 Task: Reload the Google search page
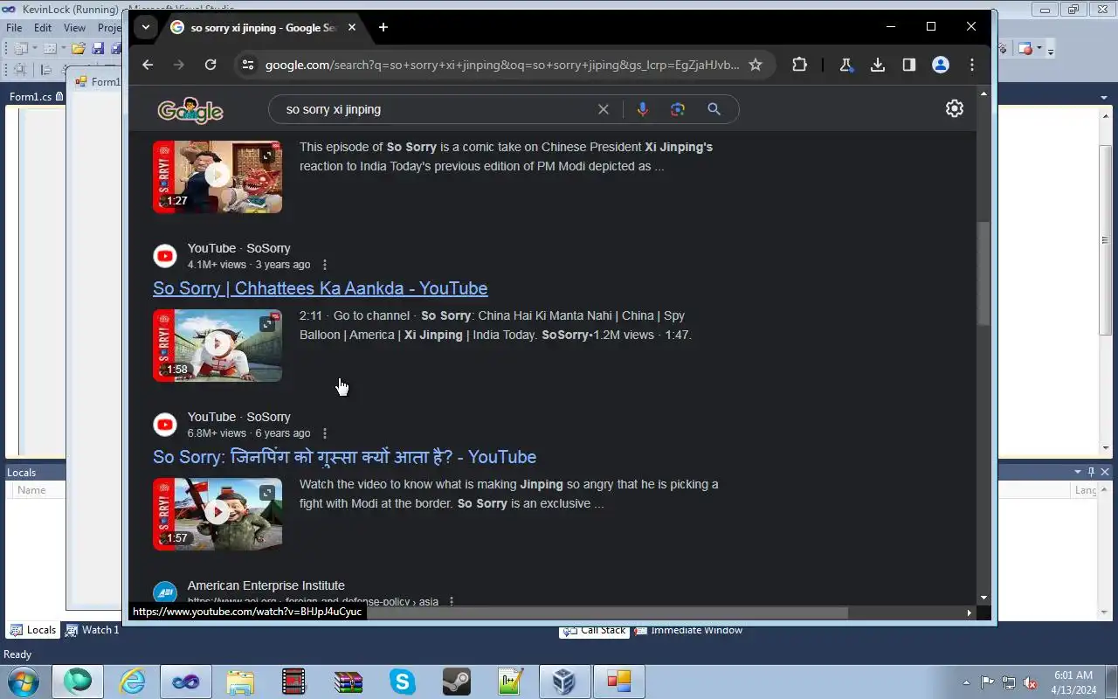210,65
